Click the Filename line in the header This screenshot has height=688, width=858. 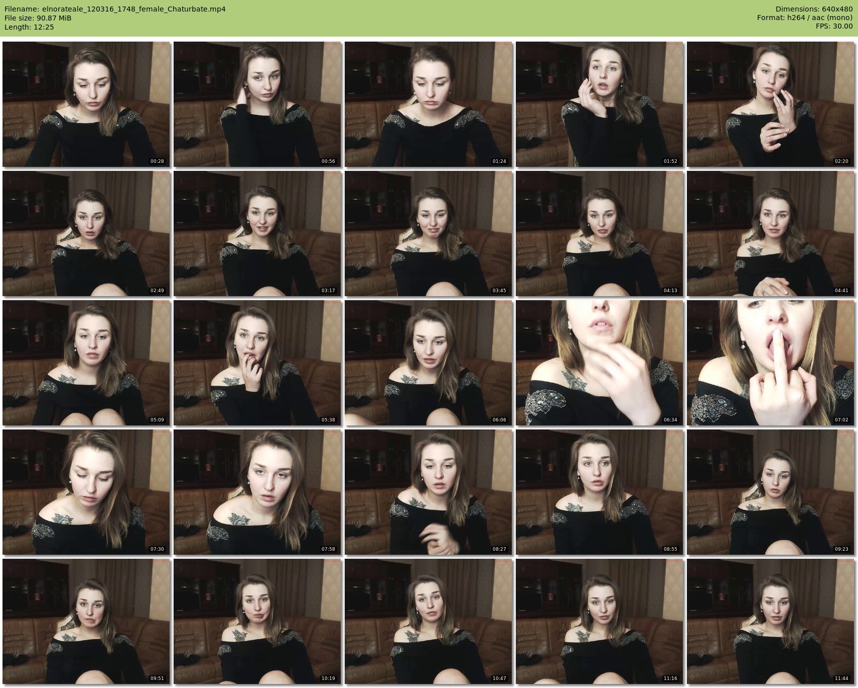[x=115, y=9]
